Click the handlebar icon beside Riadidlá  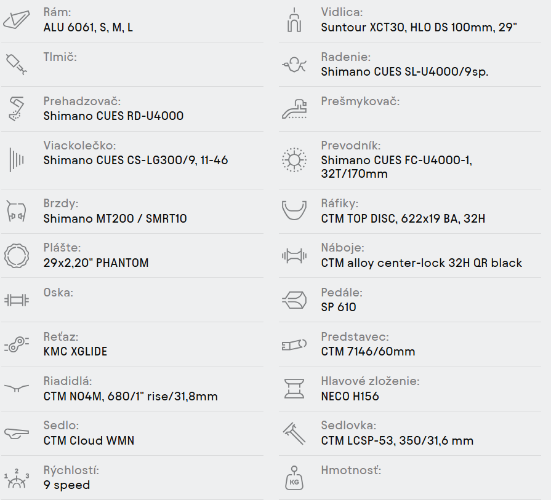tap(17, 388)
